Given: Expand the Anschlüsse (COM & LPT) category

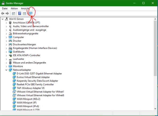Looking at the screenshot, I should 6,23.
